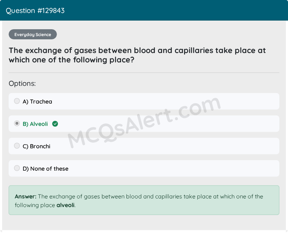The width and height of the screenshot is (288, 241).
Task: Click option row B) Alveoli
Action: tap(144, 123)
